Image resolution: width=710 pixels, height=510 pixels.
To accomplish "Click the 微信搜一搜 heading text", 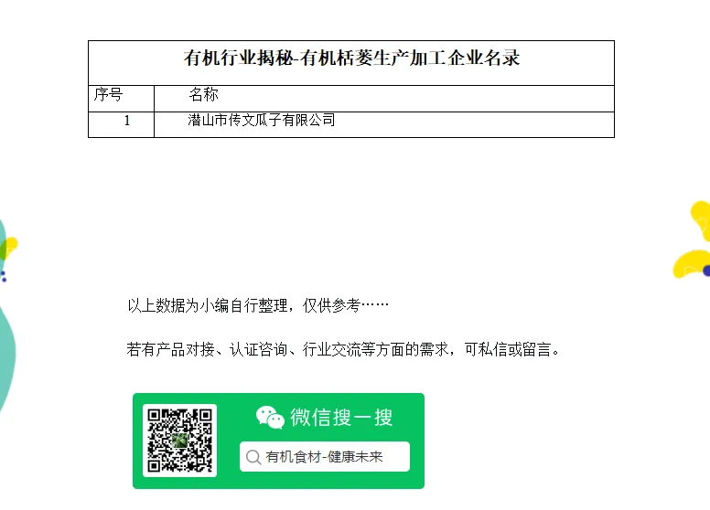I will (341, 418).
